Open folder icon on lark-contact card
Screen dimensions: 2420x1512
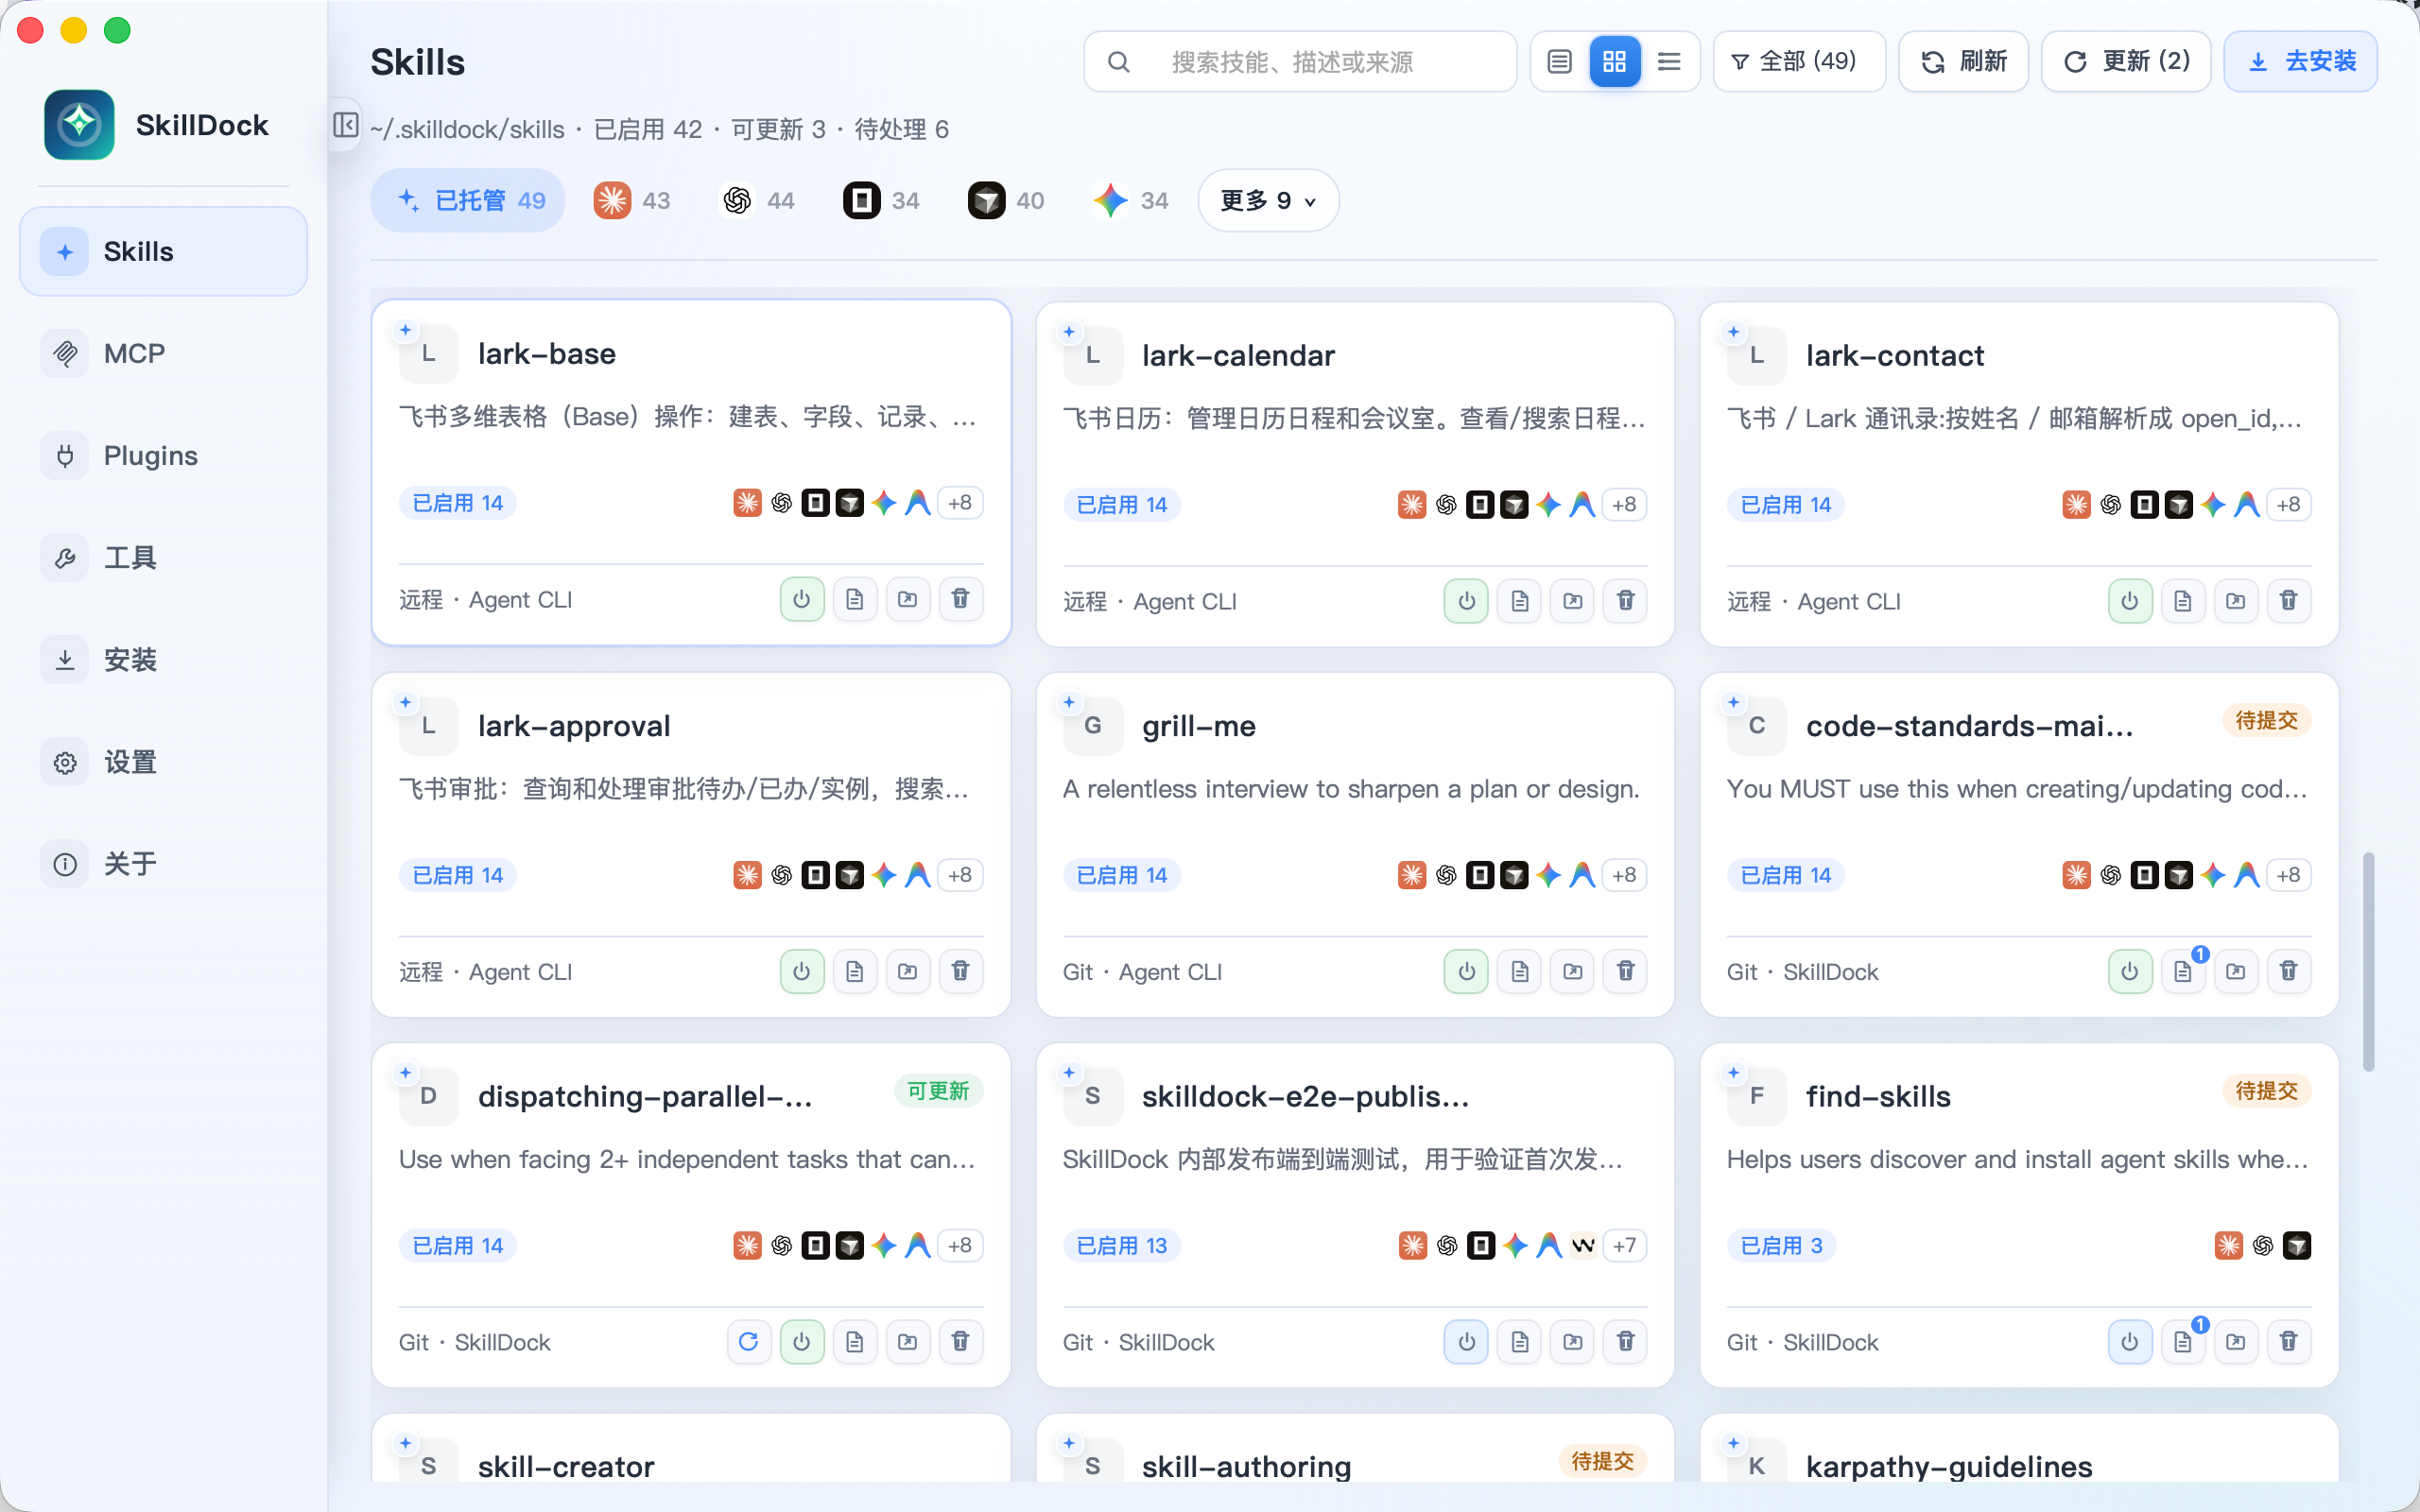2235,601
